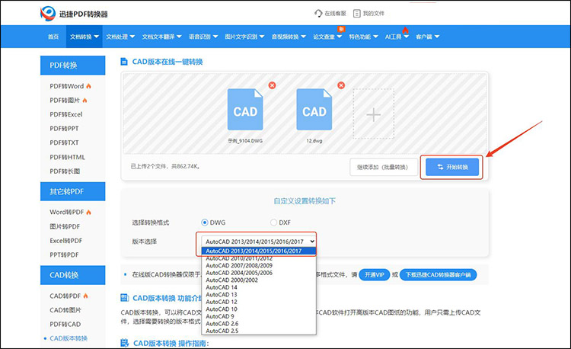The width and height of the screenshot is (571, 349).
Task: Open the 论文查重 navigation menu
Action: 327,37
